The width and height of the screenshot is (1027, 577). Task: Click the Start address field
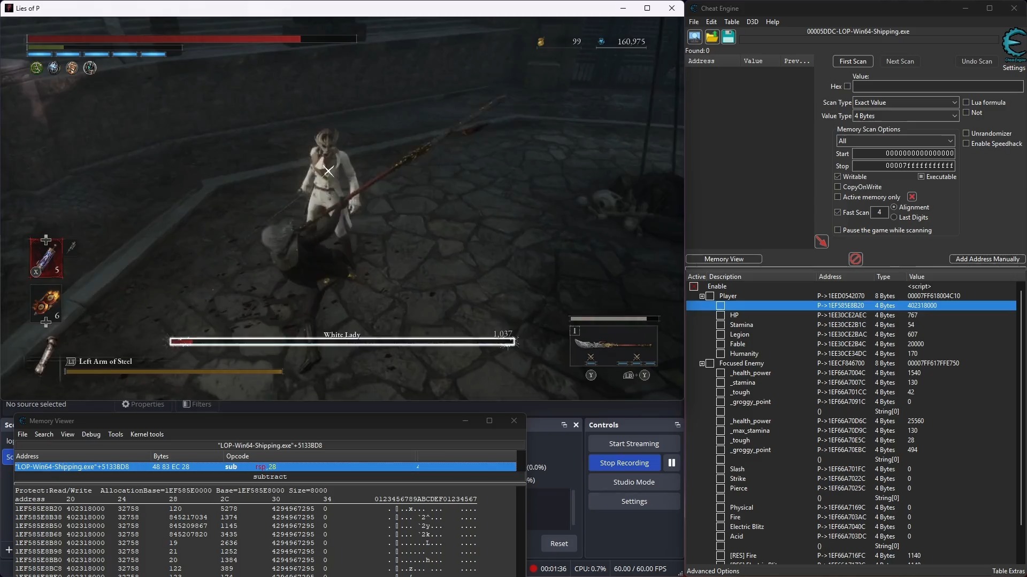coord(903,153)
